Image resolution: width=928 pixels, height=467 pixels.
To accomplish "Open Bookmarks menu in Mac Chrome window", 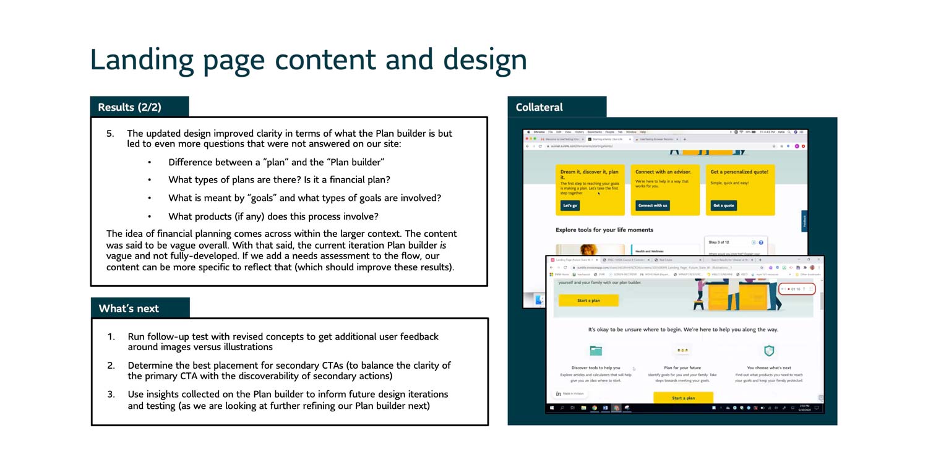I will [595, 132].
